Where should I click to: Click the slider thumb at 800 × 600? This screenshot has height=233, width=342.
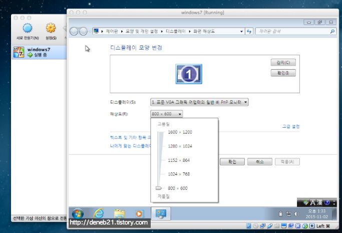tap(159, 188)
